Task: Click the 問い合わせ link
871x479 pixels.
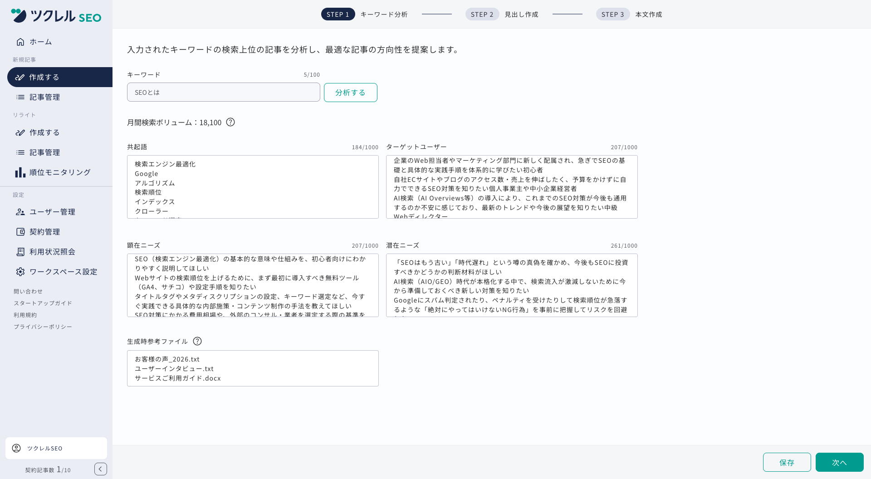Action: click(x=28, y=292)
